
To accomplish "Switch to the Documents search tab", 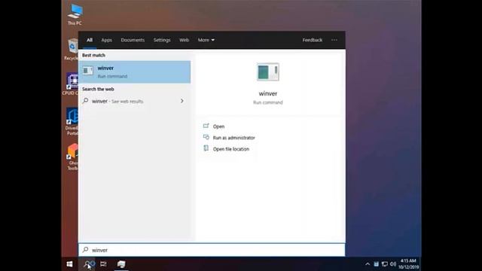I will 133,40.
